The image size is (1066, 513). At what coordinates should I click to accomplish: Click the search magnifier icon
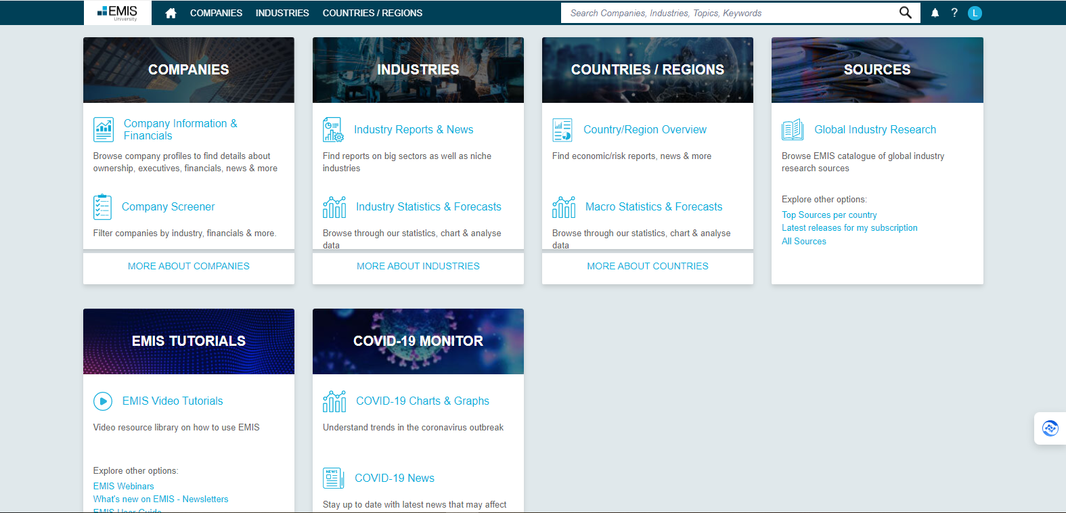click(x=905, y=13)
